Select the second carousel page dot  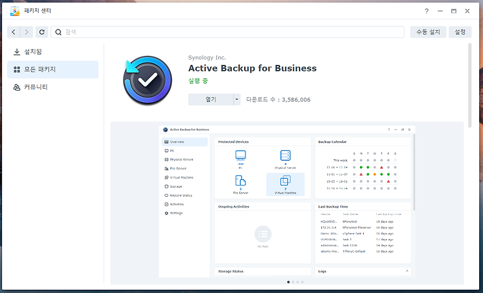click(x=293, y=282)
